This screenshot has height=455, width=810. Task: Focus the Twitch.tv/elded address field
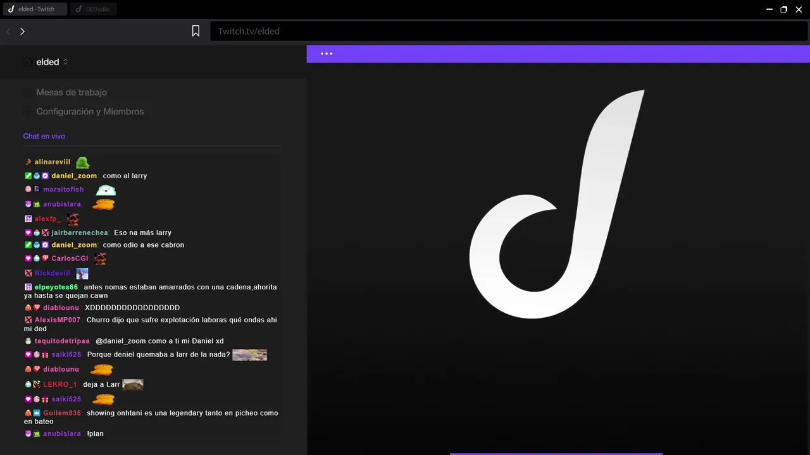(509, 31)
